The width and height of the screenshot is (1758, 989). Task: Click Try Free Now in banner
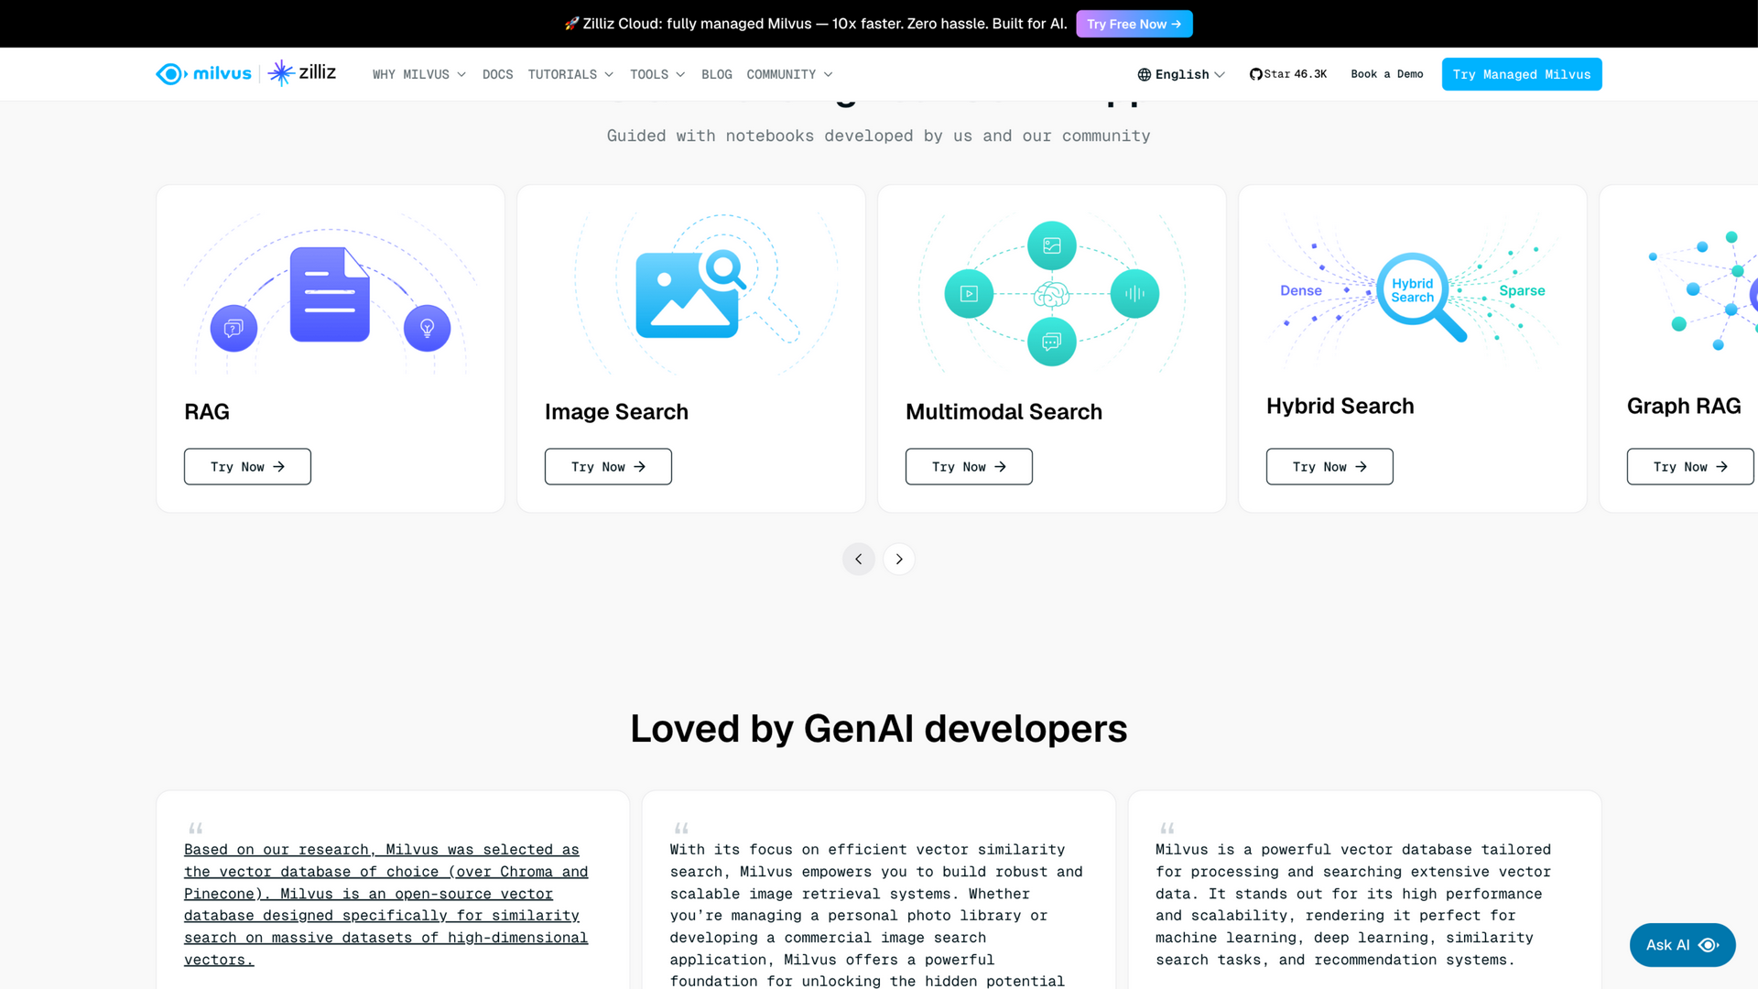click(1134, 24)
